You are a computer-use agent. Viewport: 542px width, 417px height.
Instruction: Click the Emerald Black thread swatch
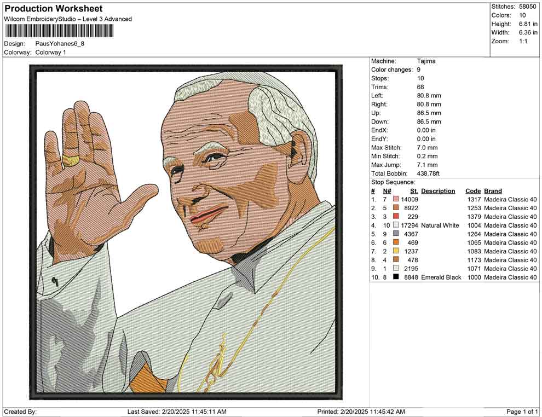[x=396, y=277]
